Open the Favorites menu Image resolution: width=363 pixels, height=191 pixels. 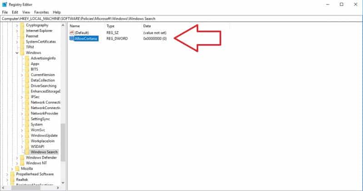[41, 12]
